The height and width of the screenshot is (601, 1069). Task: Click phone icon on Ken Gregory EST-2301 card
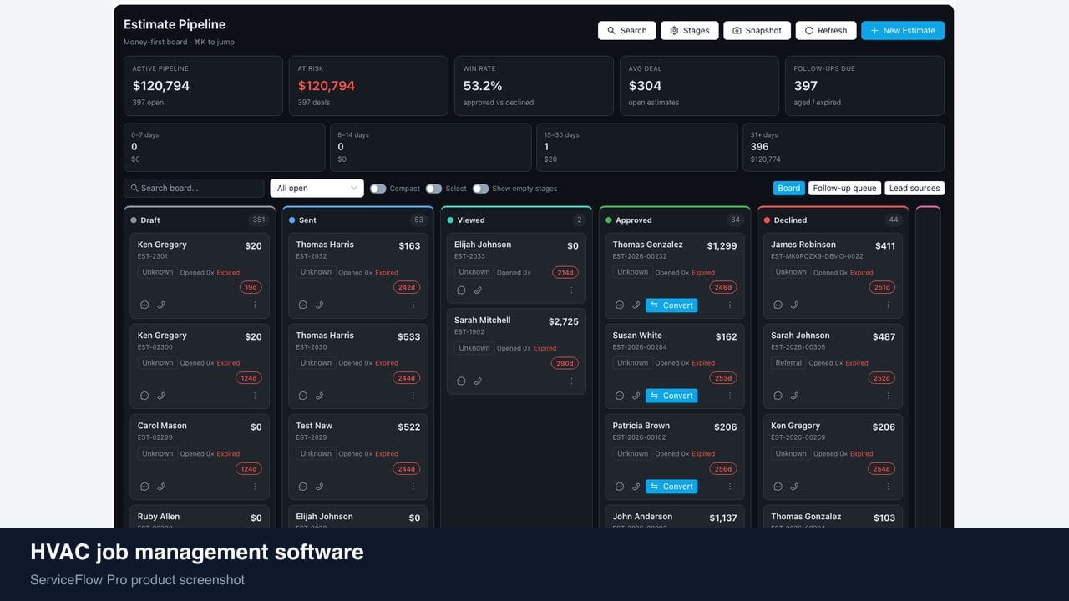(x=161, y=306)
